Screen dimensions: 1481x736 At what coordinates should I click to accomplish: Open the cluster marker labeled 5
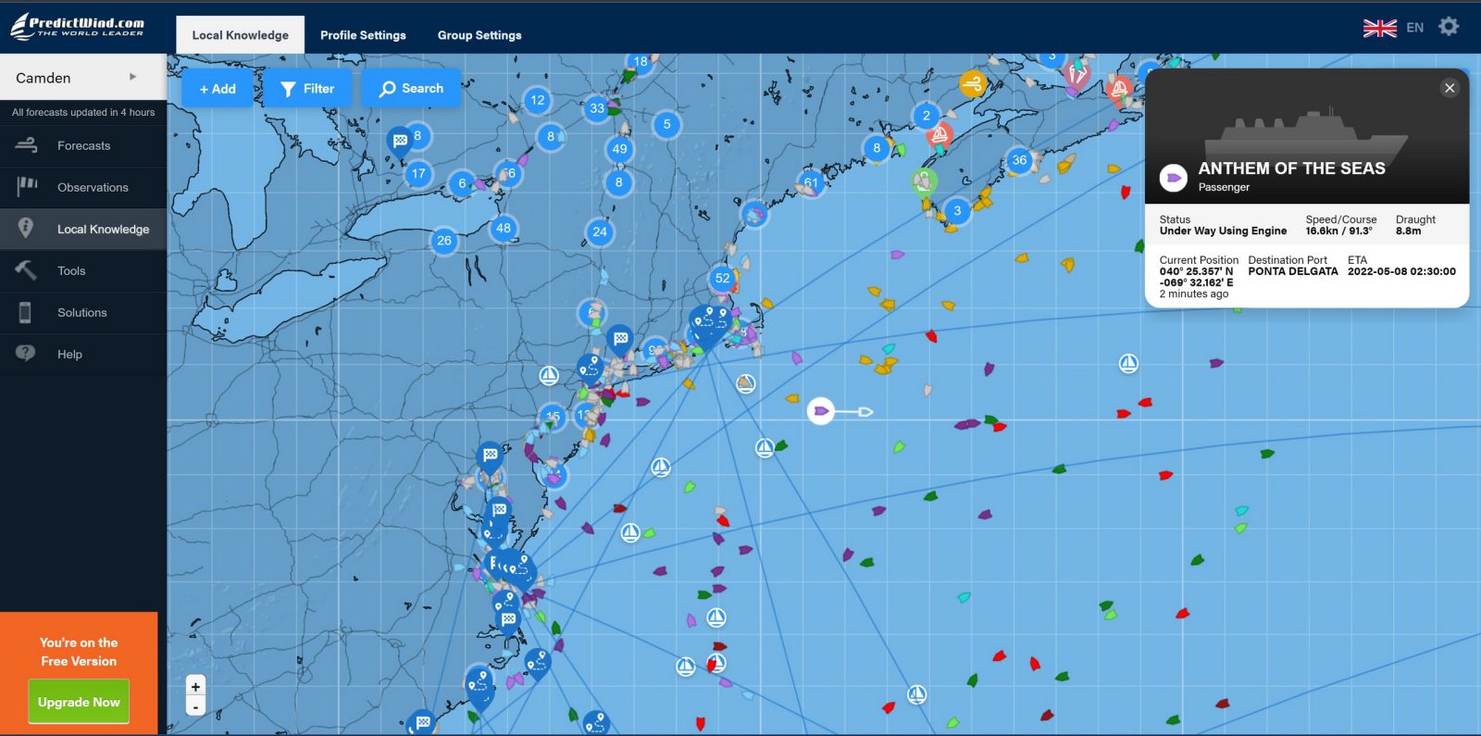pyautogui.click(x=666, y=124)
